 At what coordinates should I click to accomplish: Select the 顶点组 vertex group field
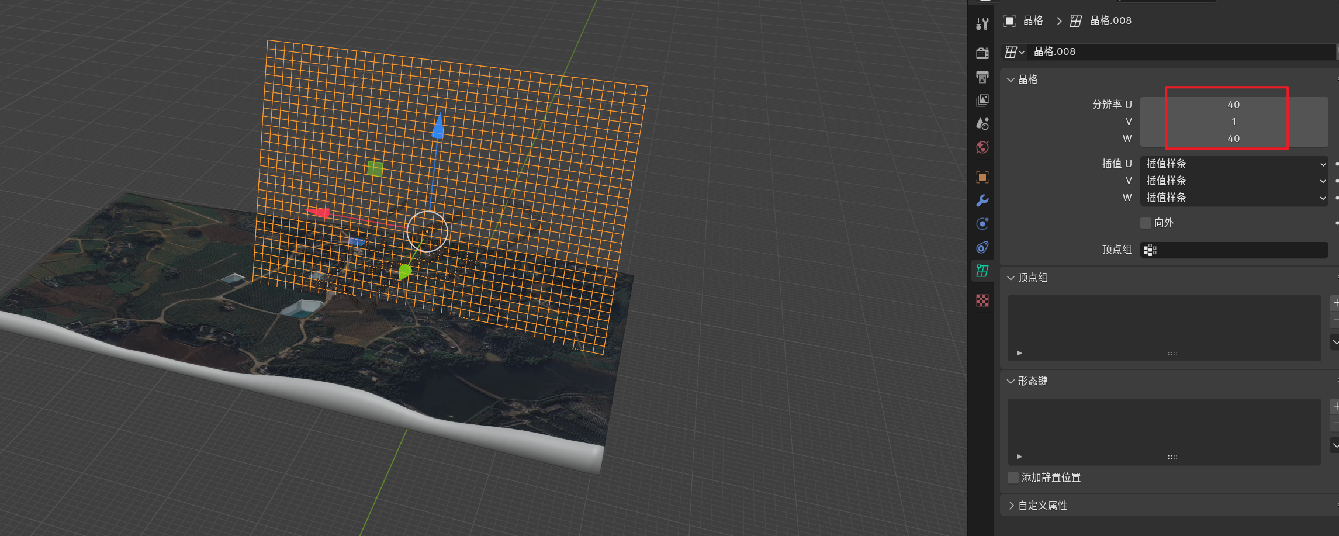(1233, 250)
